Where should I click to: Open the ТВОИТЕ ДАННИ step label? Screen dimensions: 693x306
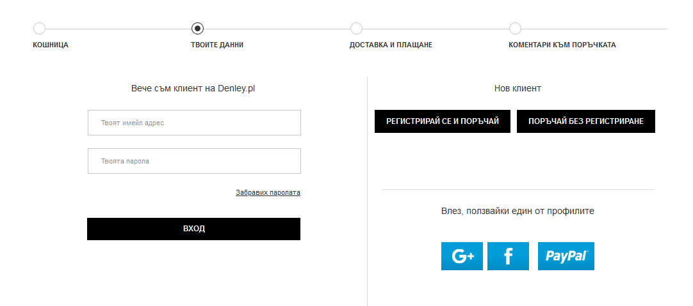coord(217,45)
